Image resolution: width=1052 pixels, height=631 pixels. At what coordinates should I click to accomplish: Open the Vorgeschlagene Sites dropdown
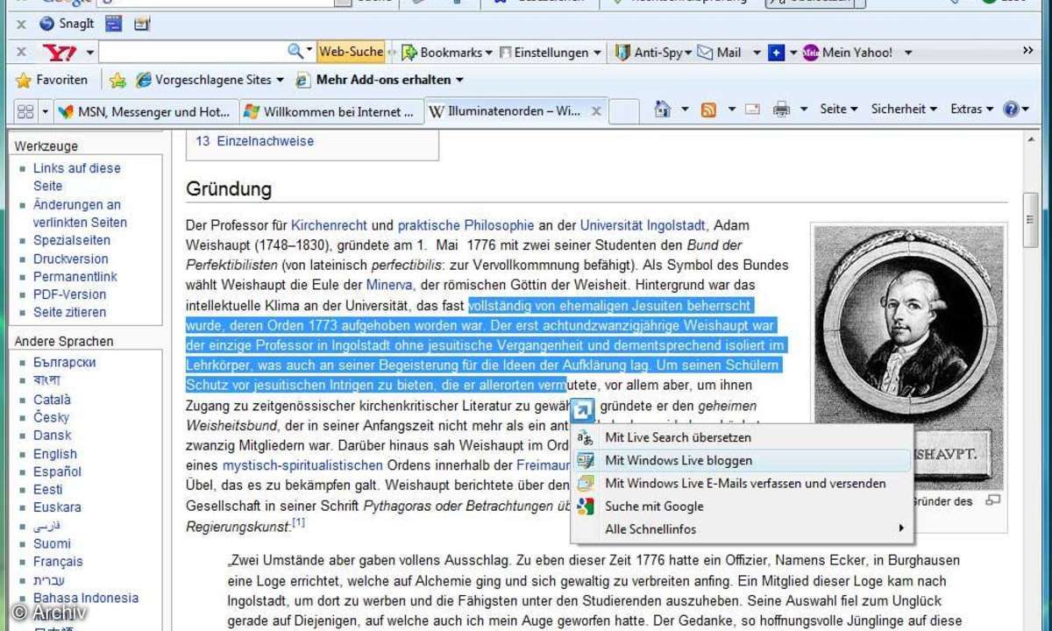pos(210,80)
